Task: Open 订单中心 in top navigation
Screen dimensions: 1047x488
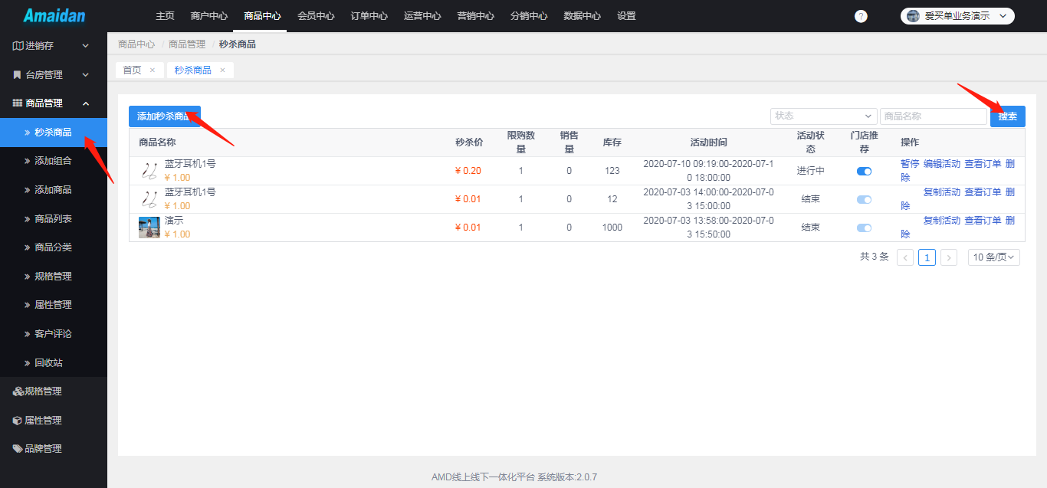Action: point(369,16)
